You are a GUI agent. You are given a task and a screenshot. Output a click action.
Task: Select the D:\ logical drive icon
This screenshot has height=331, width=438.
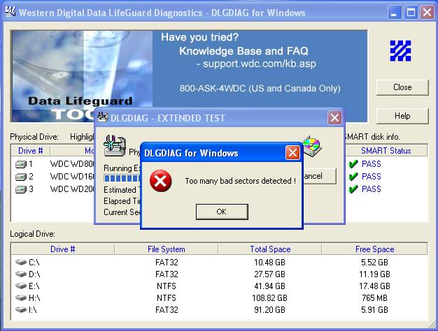(x=21, y=274)
